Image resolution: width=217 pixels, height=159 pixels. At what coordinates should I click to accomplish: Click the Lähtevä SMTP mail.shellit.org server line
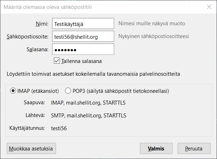[x=89, y=116]
